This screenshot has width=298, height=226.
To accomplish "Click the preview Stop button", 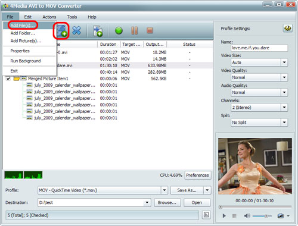I will coord(234,216).
